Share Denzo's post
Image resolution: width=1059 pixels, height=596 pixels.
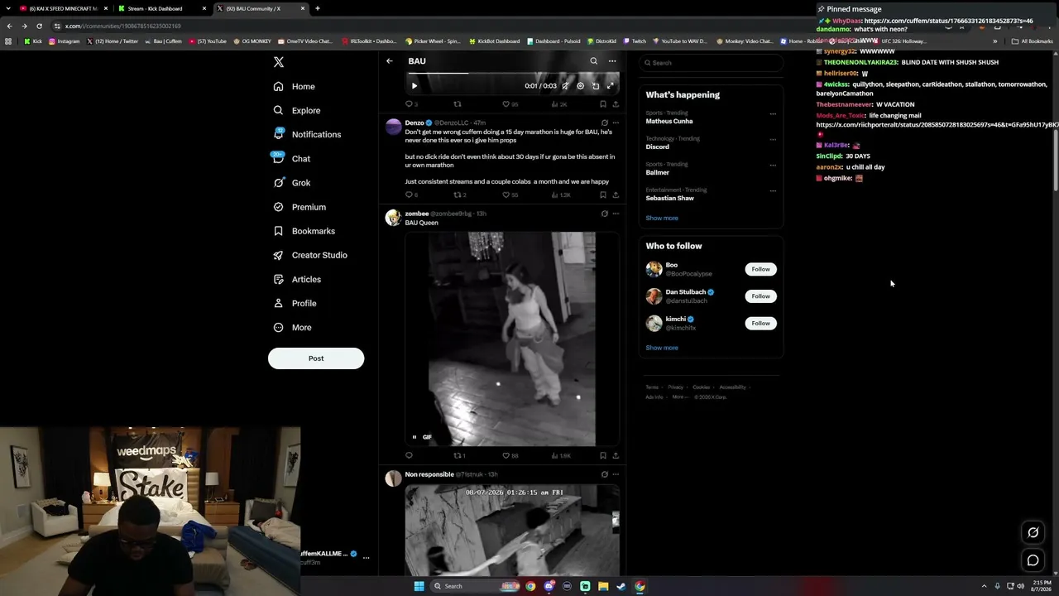[616, 195]
